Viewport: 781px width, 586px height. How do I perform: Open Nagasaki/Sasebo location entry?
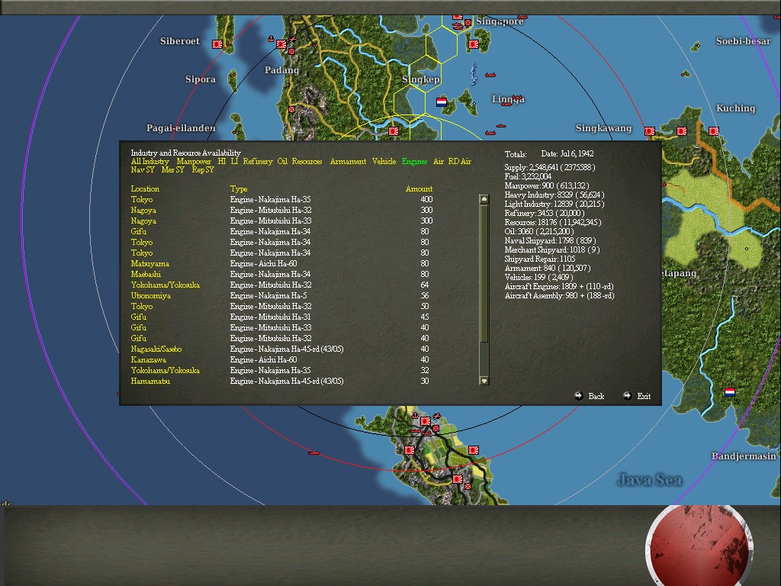point(156,349)
